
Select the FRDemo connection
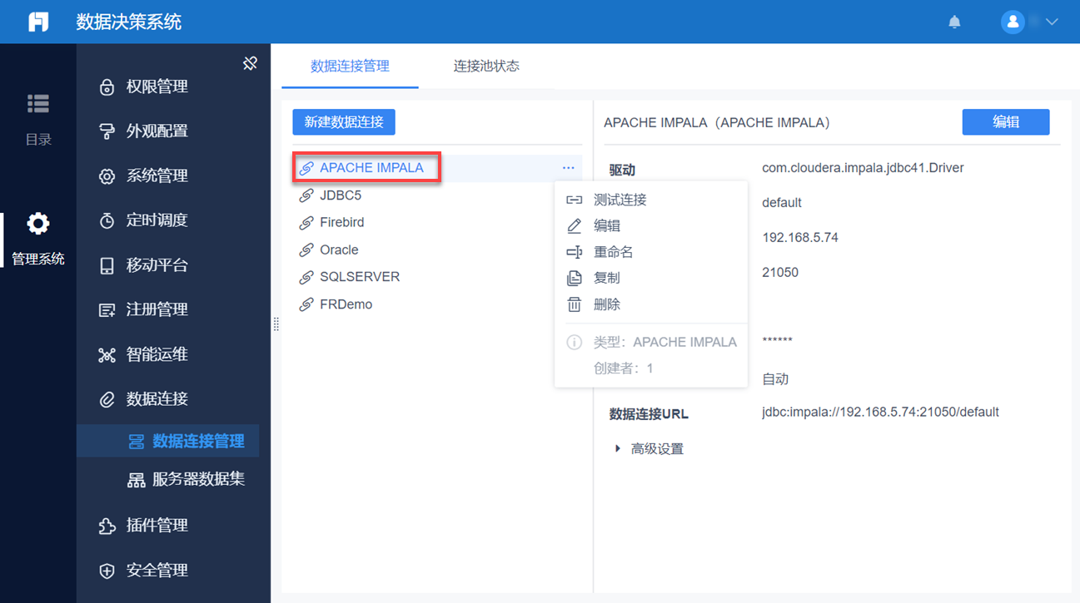pos(346,304)
